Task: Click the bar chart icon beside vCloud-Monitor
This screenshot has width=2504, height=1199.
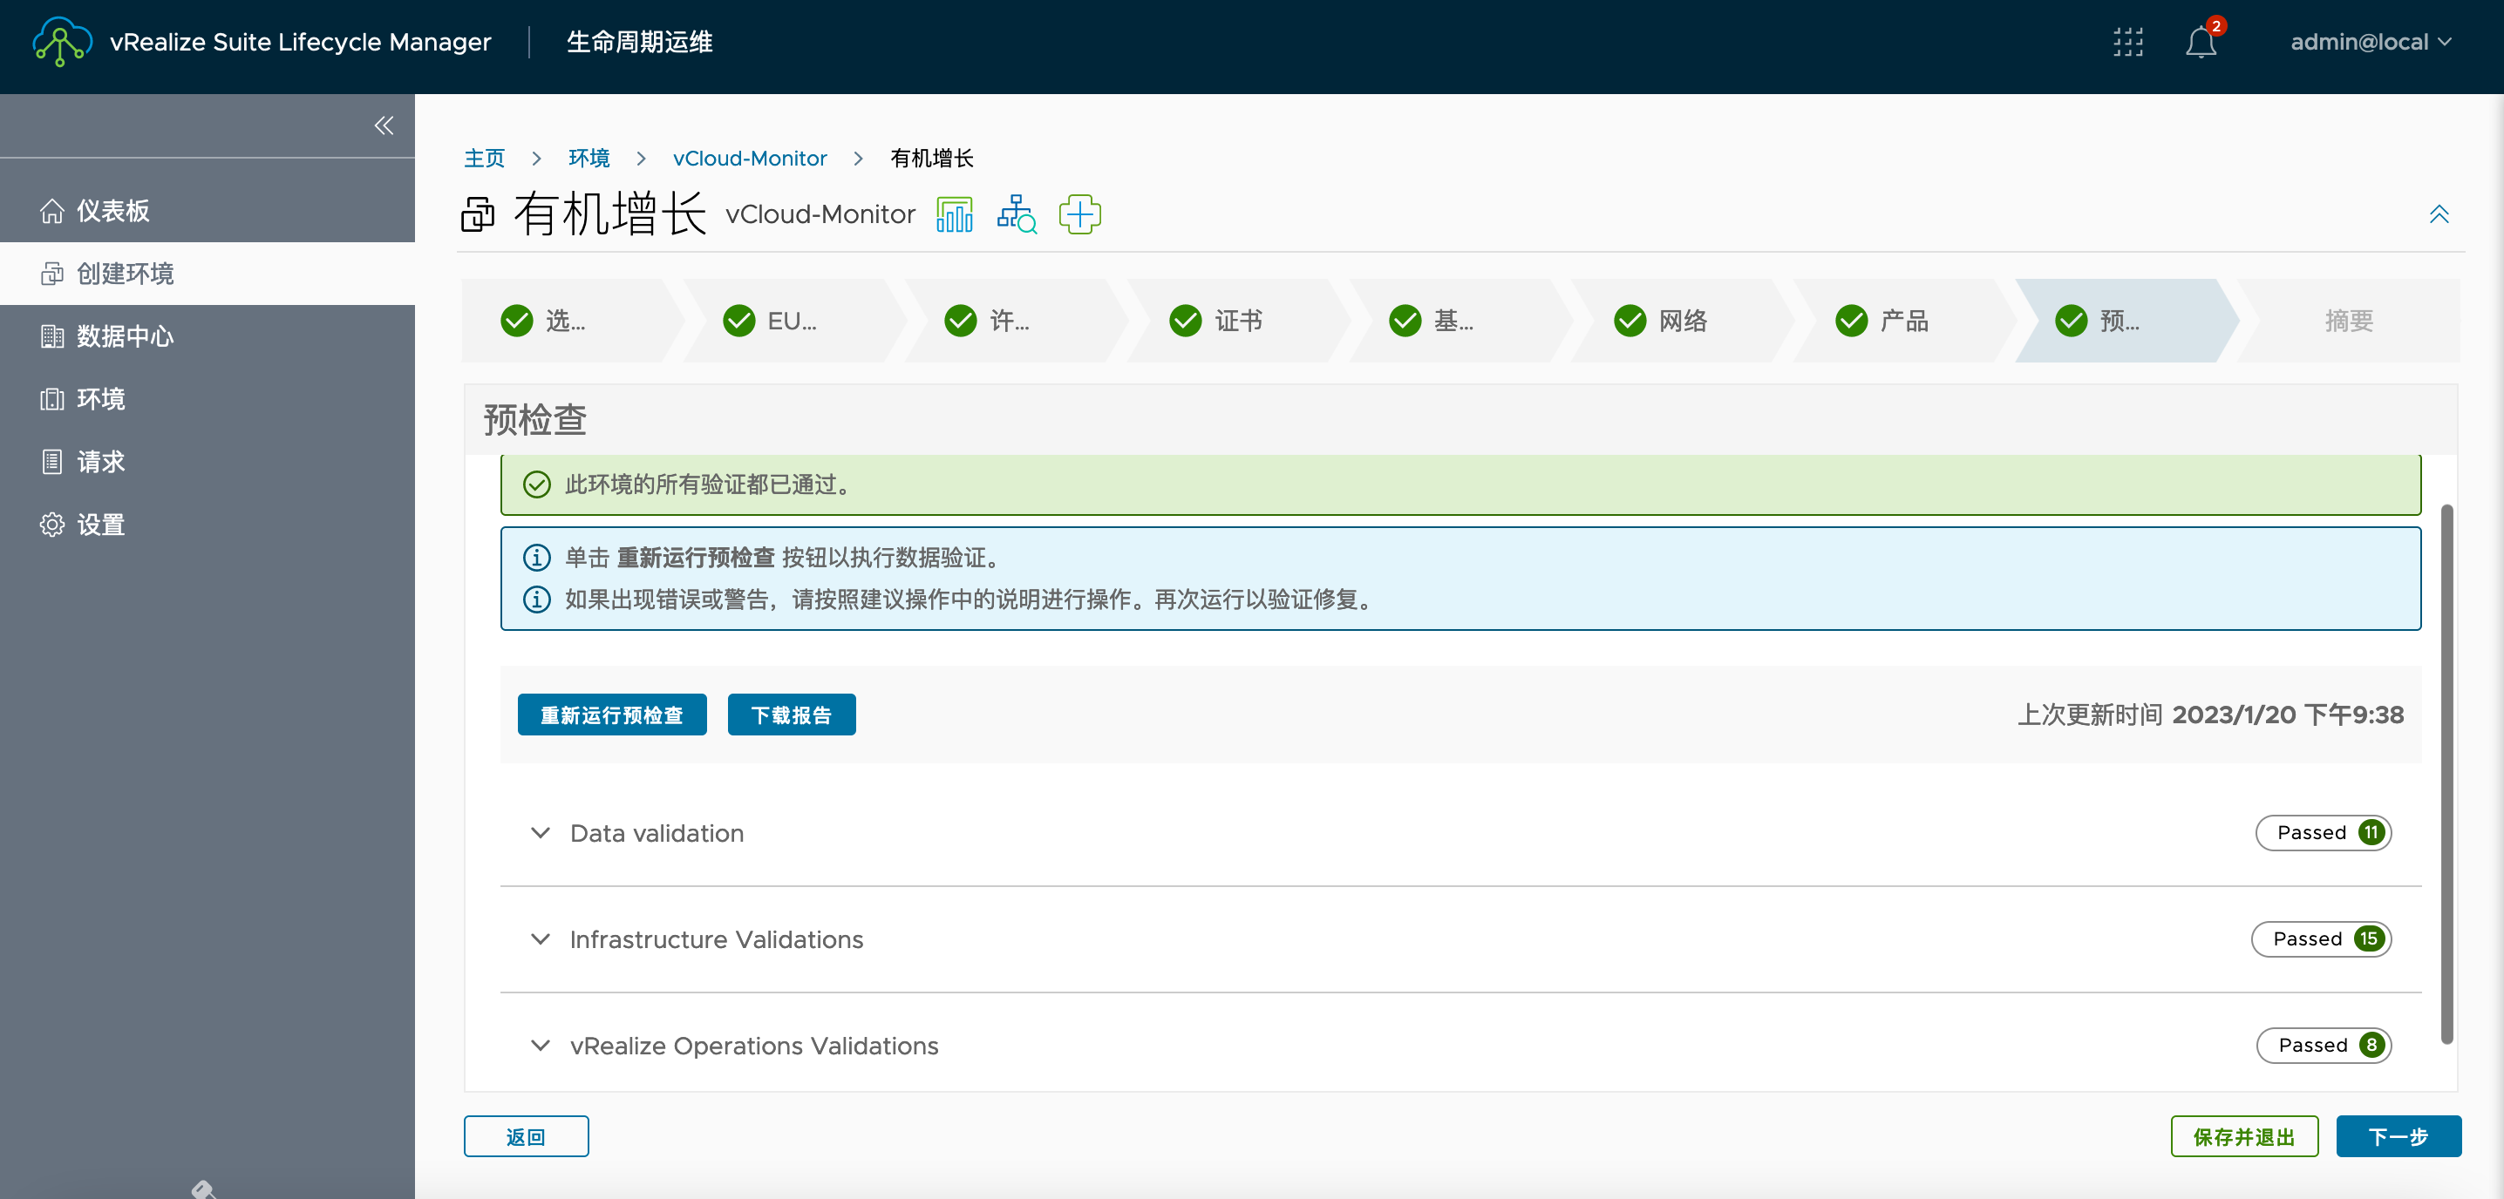Action: [x=955, y=213]
